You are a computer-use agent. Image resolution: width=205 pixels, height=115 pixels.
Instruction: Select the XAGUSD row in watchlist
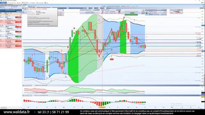(11, 46)
